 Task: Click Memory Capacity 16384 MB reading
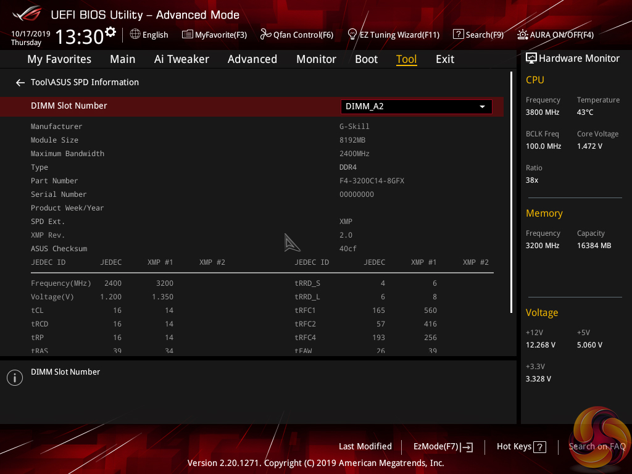[594, 246]
